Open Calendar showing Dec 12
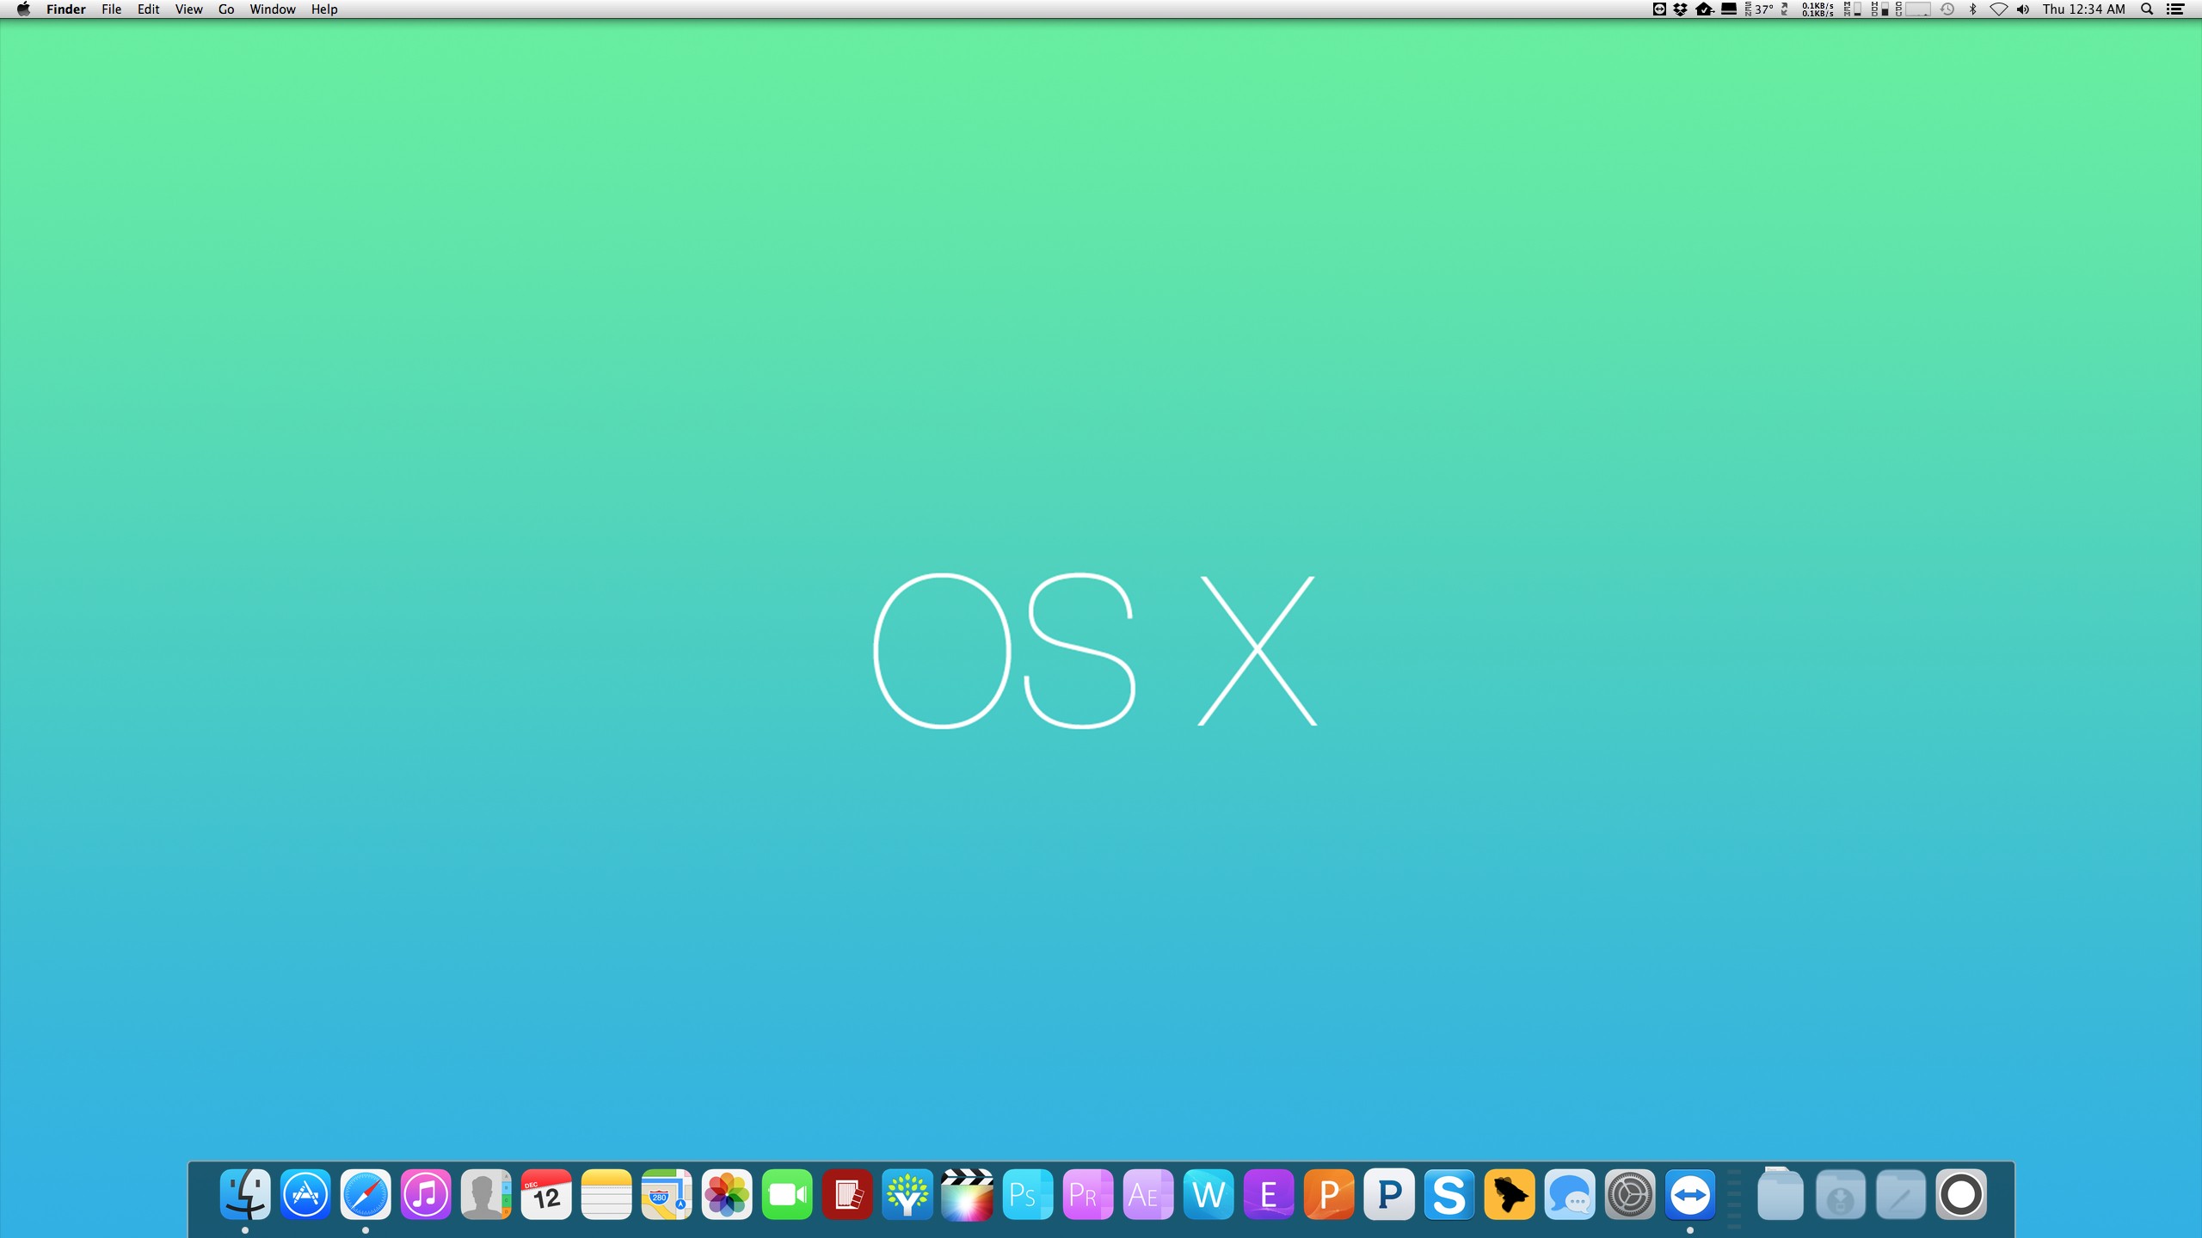2202x1238 pixels. click(546, 1194)
